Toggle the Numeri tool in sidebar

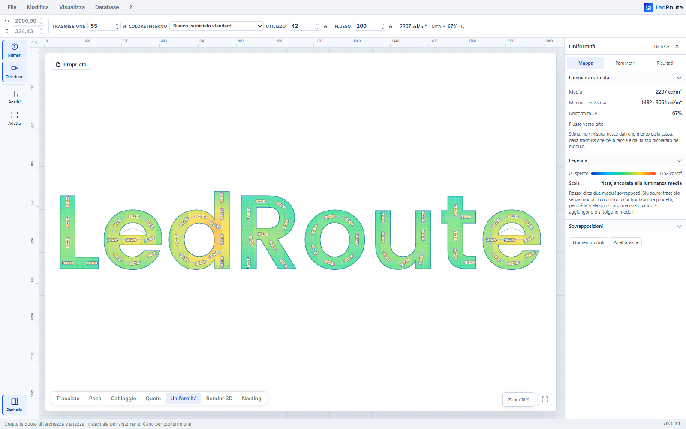[15, 50]
